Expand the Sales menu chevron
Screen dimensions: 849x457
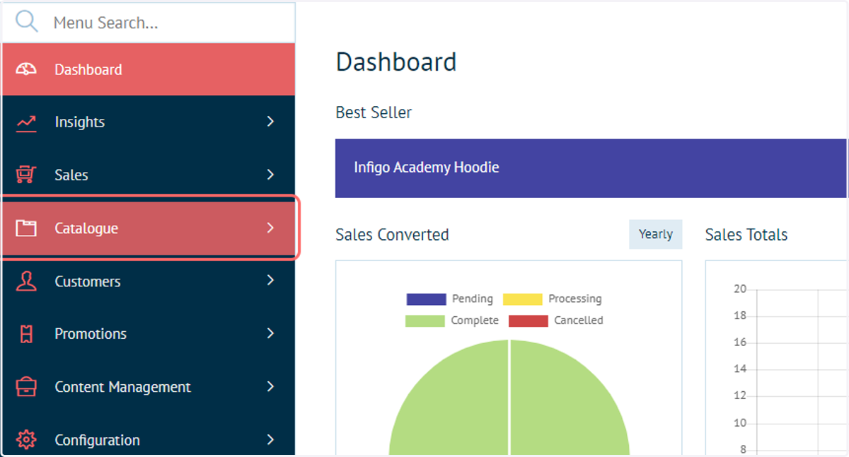click(x=270, y=175)
